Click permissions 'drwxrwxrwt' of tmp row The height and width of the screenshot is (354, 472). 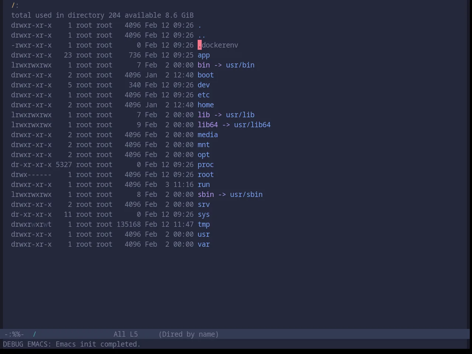click(31, 224)
